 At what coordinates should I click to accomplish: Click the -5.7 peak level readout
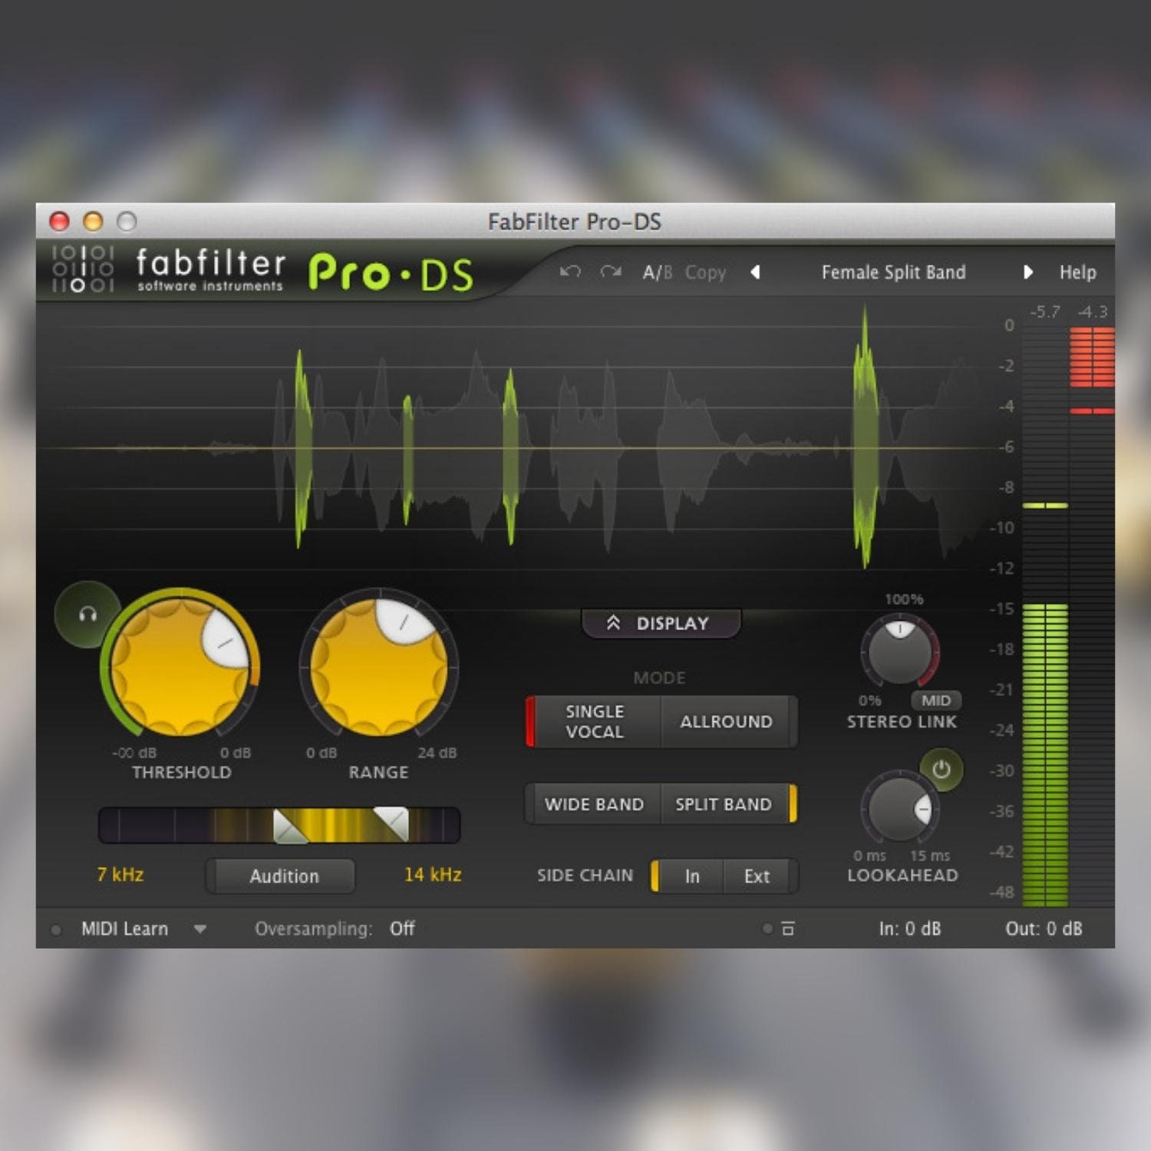(x=1045, y=312)
